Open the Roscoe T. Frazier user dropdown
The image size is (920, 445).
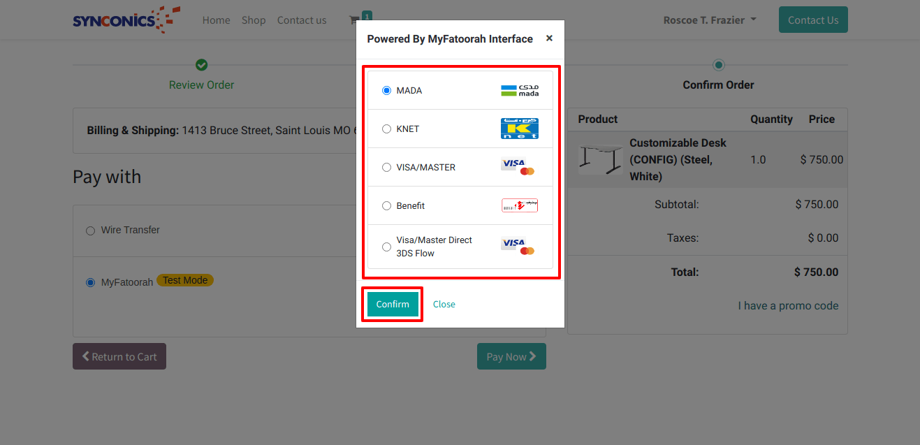[x=710, y=20]
